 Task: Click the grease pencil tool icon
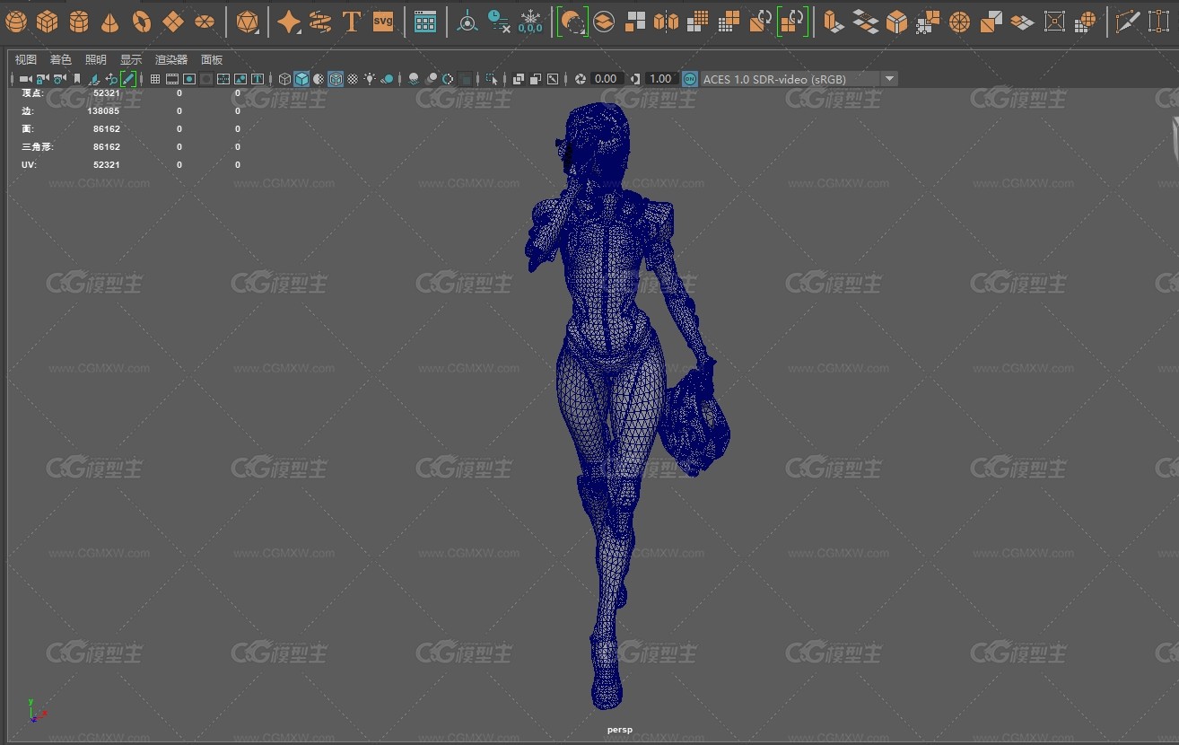click(128, 79)
